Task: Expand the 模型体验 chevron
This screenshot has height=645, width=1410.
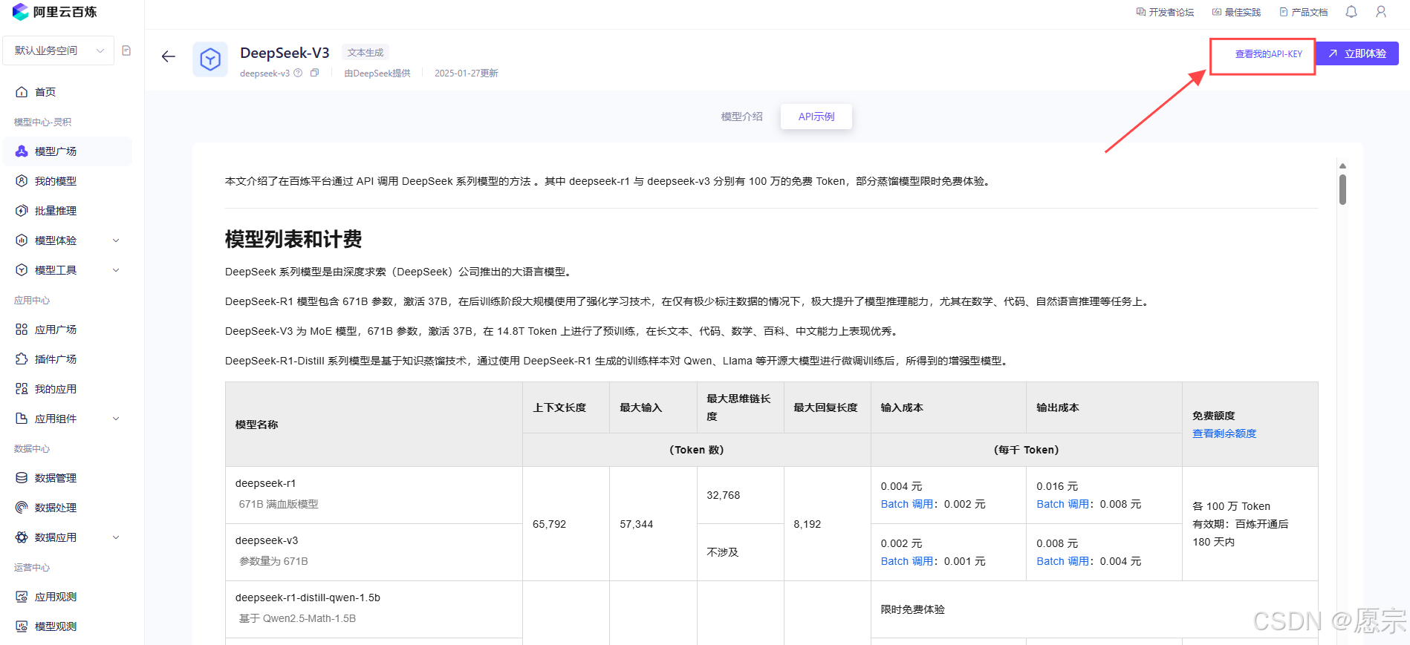Action: [x=116, y=240]
